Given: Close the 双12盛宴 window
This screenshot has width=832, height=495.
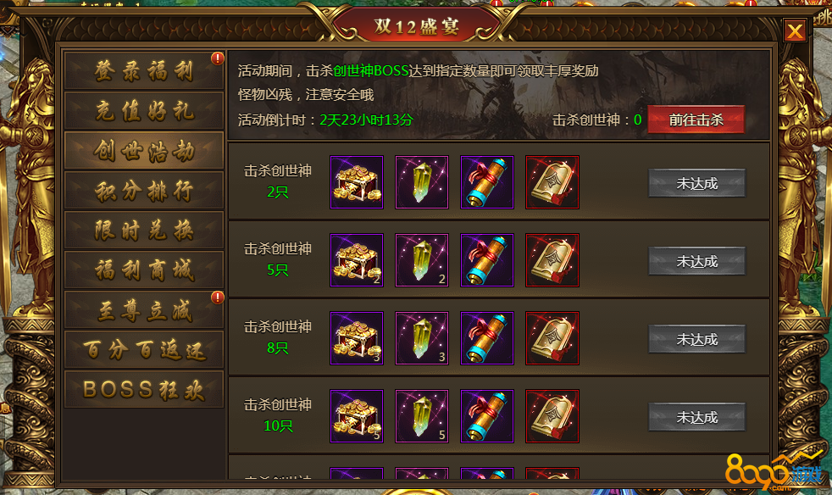Looking at the screenshot, I should 795,31.
